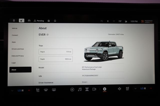The image size is (160, 106).
Task: Tap the Driver+ assistance value
Action: [x=84, y=82]
